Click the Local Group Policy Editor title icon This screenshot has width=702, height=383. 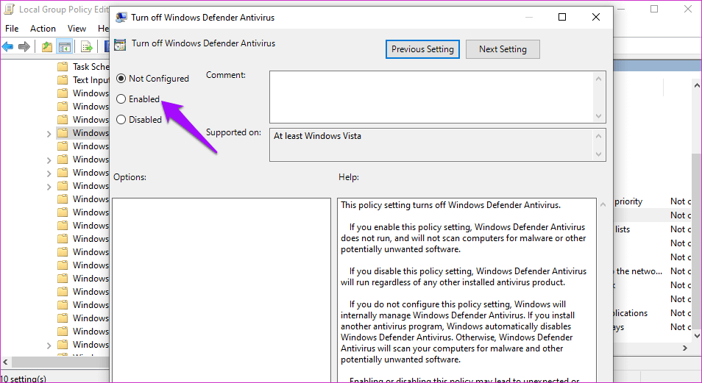click(9, 9)
